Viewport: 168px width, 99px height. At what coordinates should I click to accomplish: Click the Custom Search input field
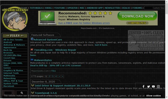click(x=154, y=8)
